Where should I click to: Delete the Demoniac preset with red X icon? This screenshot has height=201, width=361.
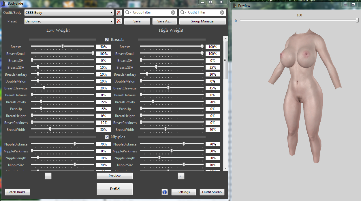pos(119,21)
